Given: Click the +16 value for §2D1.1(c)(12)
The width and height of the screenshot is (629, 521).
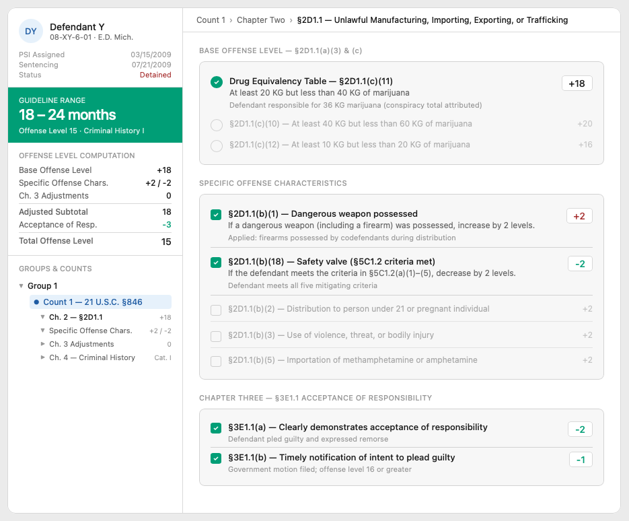Looking at the screenshot, I should (x=585, y=145).
